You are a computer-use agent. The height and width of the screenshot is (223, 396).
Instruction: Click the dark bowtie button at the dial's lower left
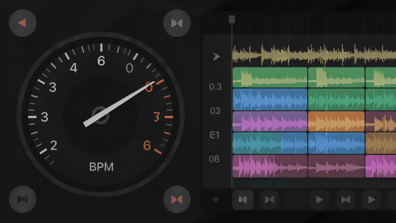tap(22, 199)
